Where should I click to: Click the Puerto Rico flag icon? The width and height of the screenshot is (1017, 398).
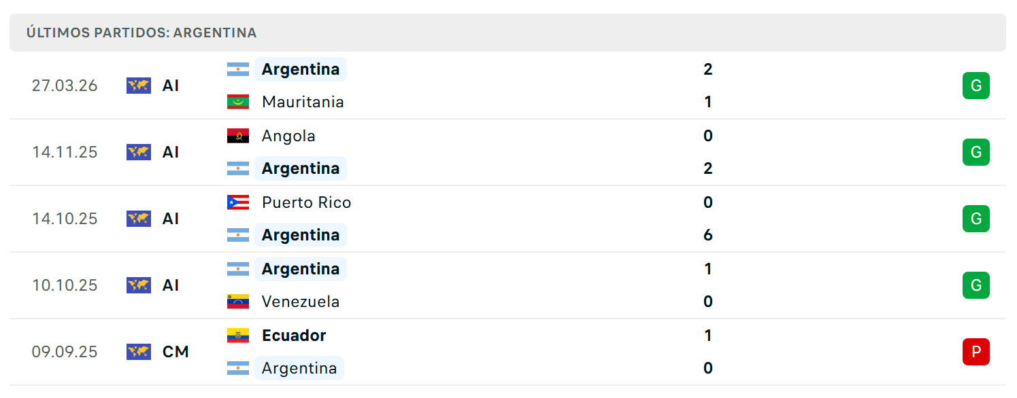point(238,202)
